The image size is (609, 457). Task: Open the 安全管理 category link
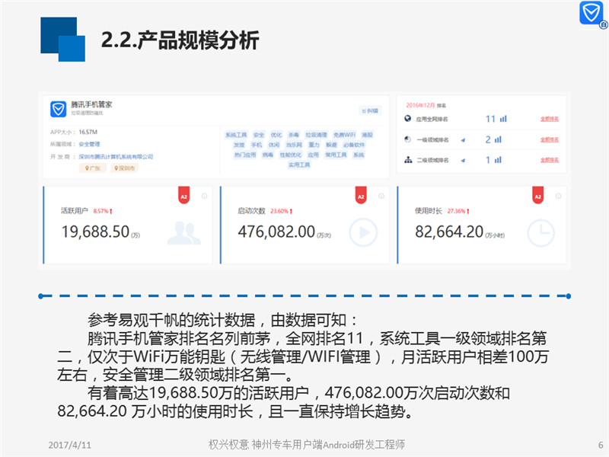coord(89,144)
